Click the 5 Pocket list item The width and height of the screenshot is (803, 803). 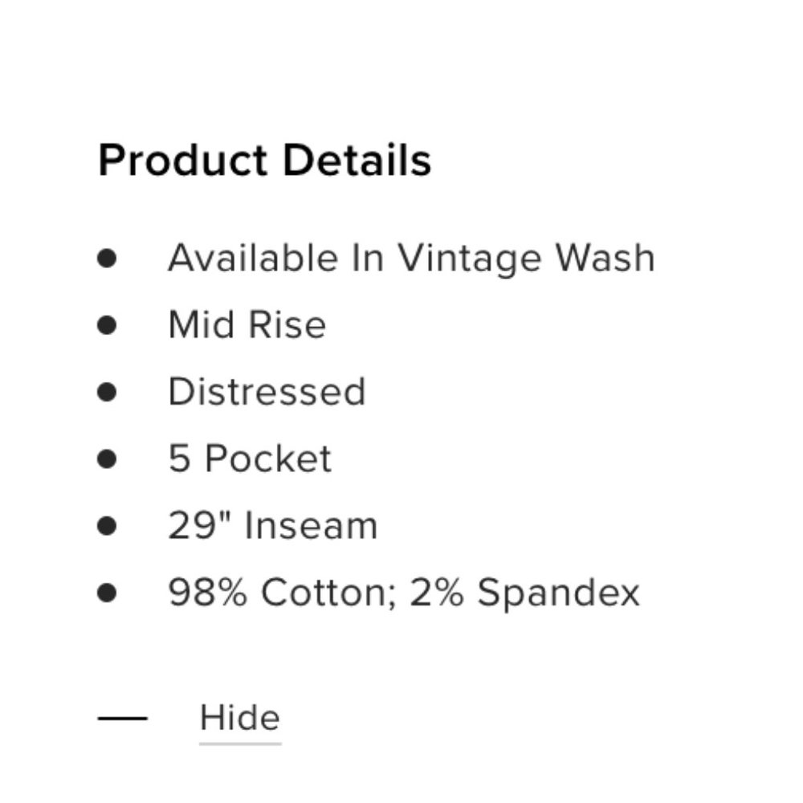pos(249,459)
